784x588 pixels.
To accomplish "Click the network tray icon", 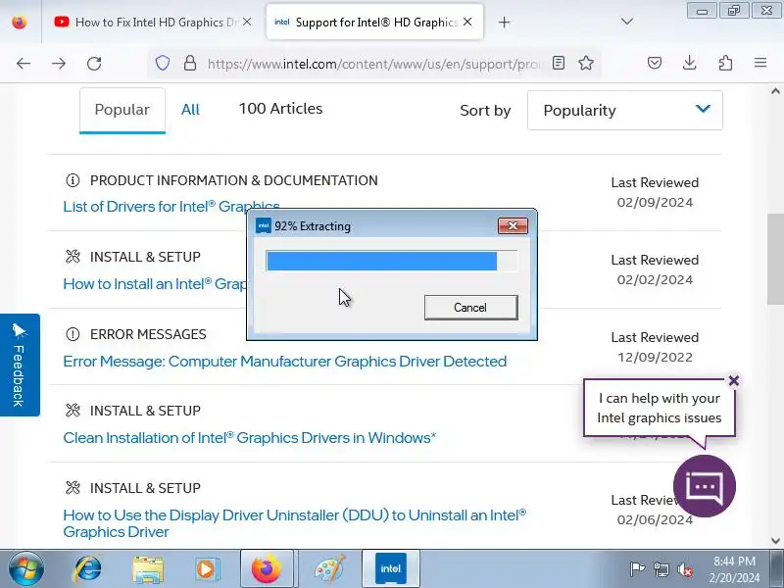I will pos(661,569).
